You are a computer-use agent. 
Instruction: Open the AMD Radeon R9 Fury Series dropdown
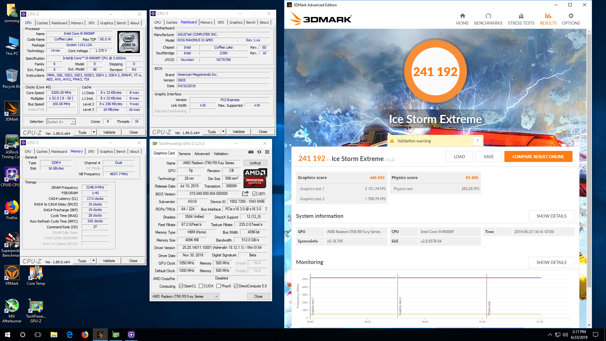(185, 296)
